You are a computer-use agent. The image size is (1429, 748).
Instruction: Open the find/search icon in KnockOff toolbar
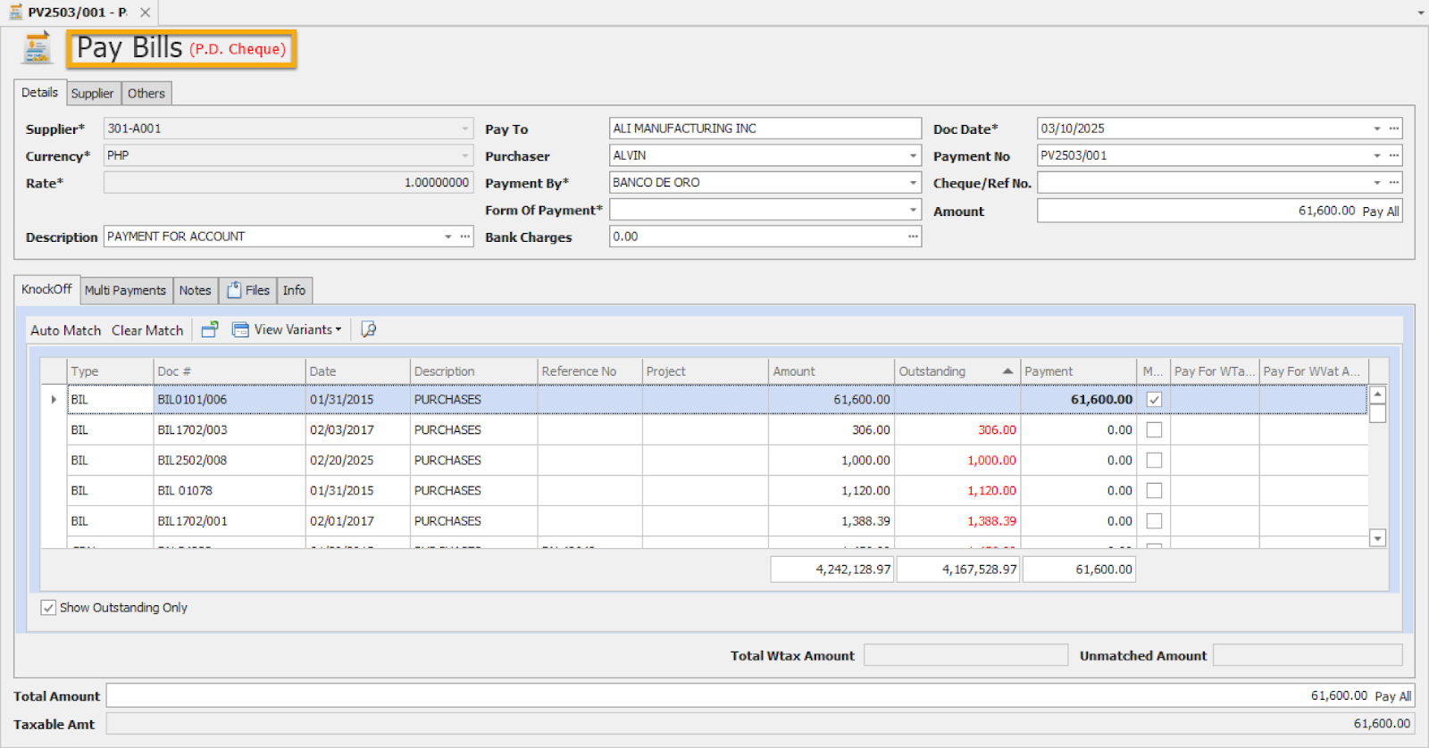pos(368,329)
